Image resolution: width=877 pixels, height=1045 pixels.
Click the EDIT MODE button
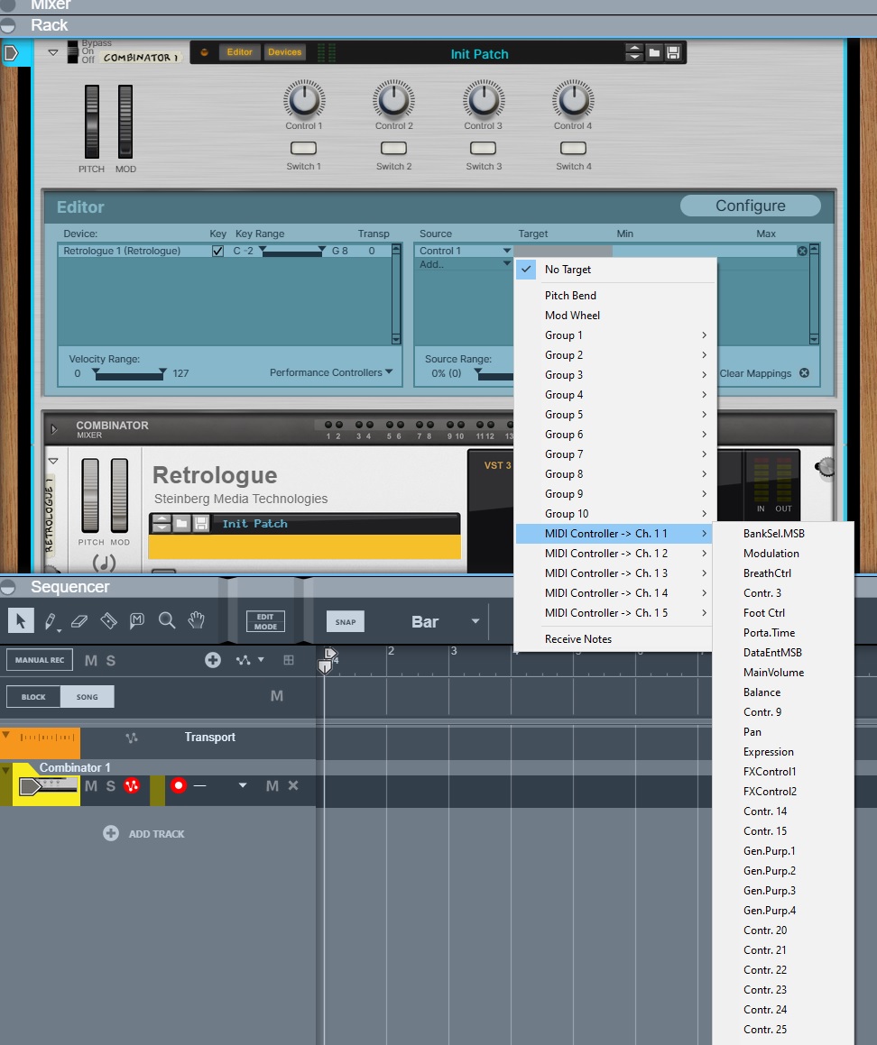coord(265,622)
